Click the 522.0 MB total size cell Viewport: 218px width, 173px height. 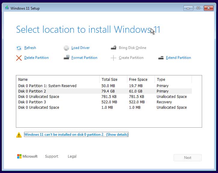point(109,102)
